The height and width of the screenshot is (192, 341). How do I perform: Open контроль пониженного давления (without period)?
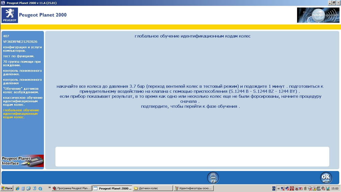[x=22, y=81]
